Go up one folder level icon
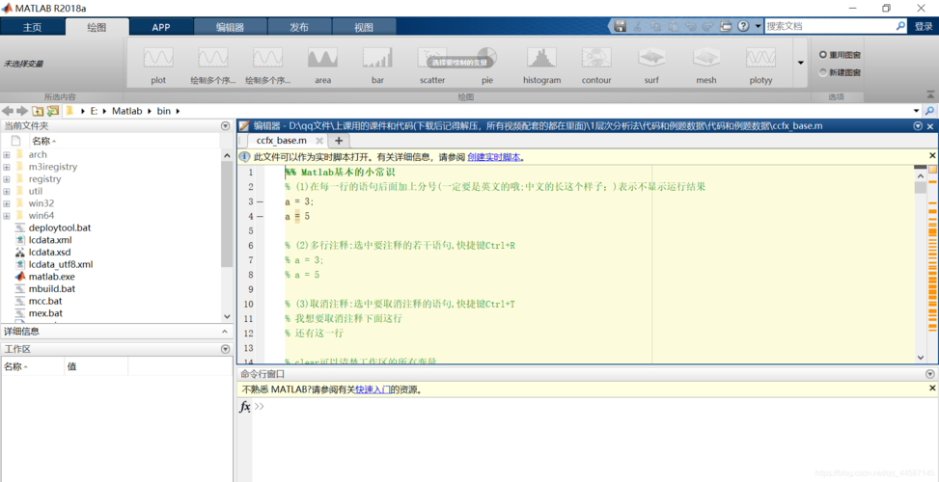939x482 pixels. 38,111
